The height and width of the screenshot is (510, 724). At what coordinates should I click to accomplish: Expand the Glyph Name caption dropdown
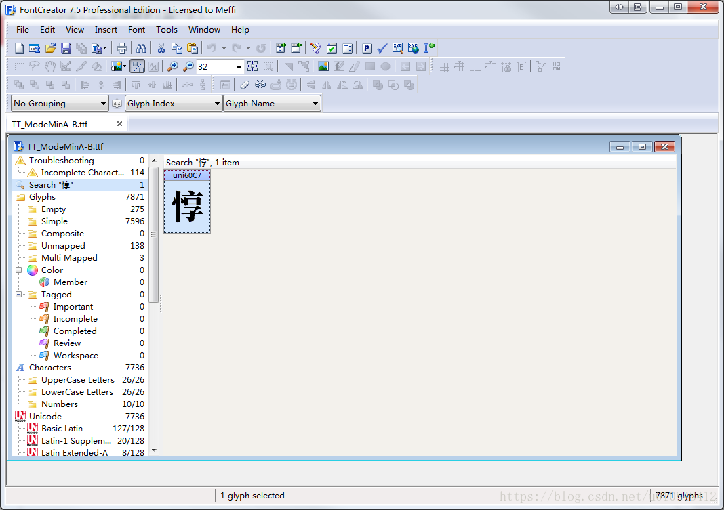coord(272,104)
